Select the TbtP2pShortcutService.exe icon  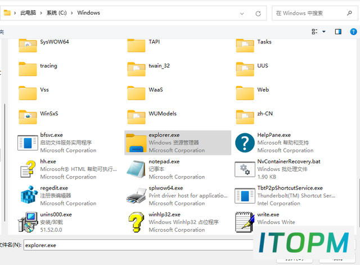(x=245, y=196)
